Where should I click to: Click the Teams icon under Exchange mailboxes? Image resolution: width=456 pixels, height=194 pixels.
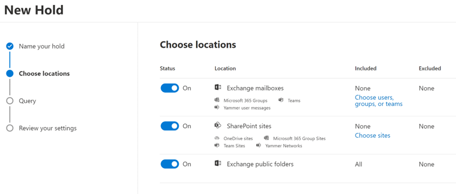tap(281, 100)
